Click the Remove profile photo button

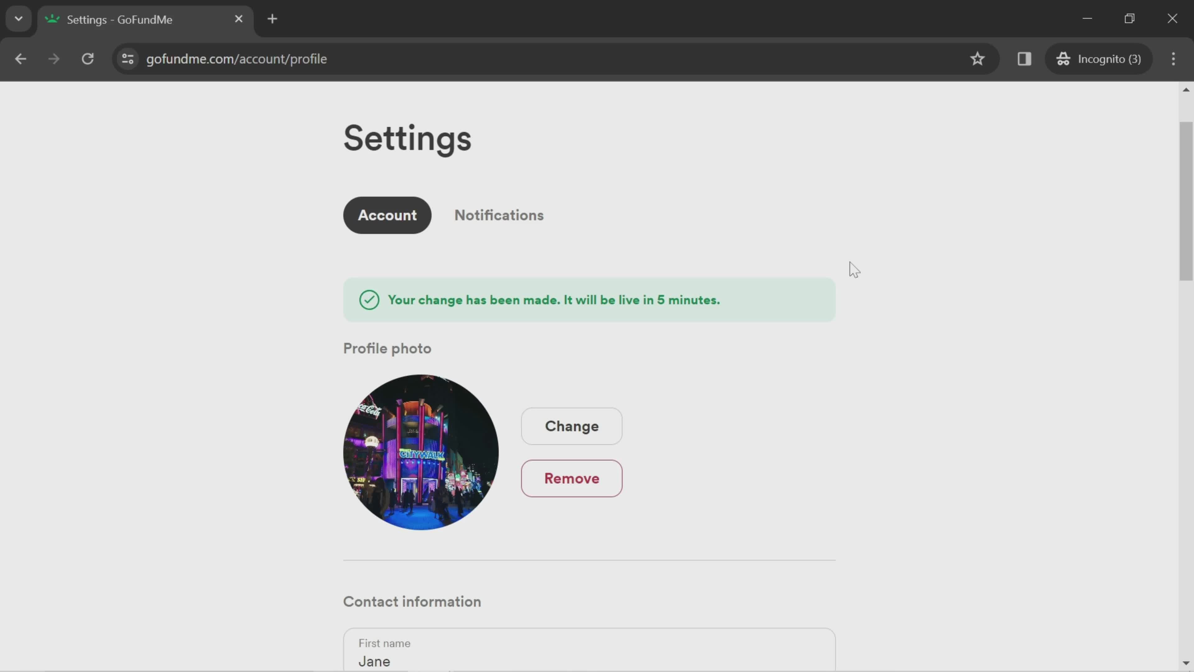[572, 478]
